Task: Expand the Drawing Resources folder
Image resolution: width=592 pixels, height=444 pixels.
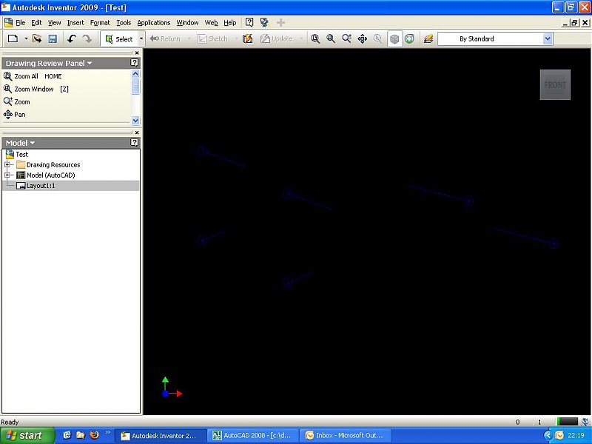Action: 7,164
